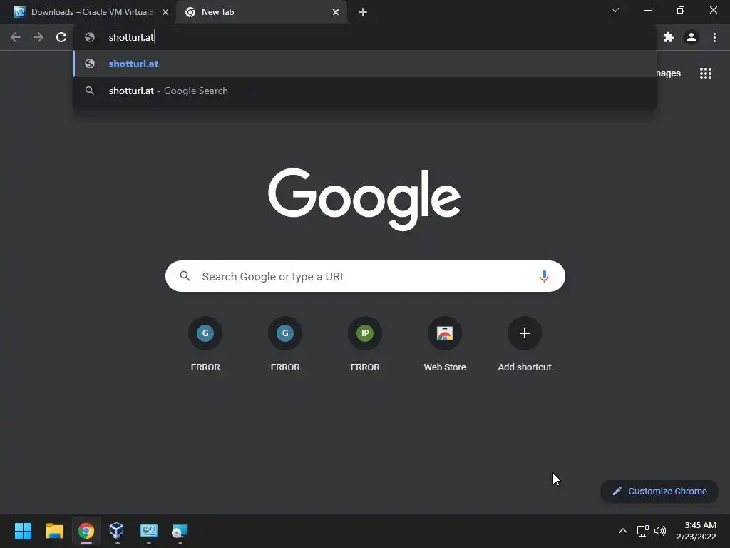
Task: Open the taskbar app with monitor icon
Action: click(x=148, y=531)
